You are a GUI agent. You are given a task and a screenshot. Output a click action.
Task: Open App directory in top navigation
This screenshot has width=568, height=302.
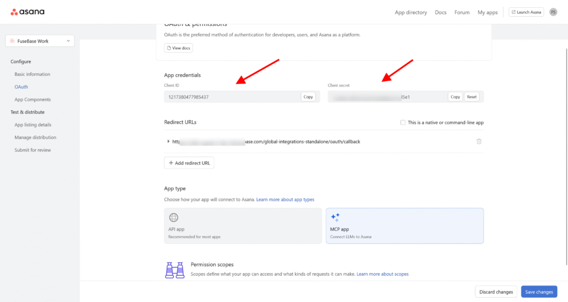point(411,12)
